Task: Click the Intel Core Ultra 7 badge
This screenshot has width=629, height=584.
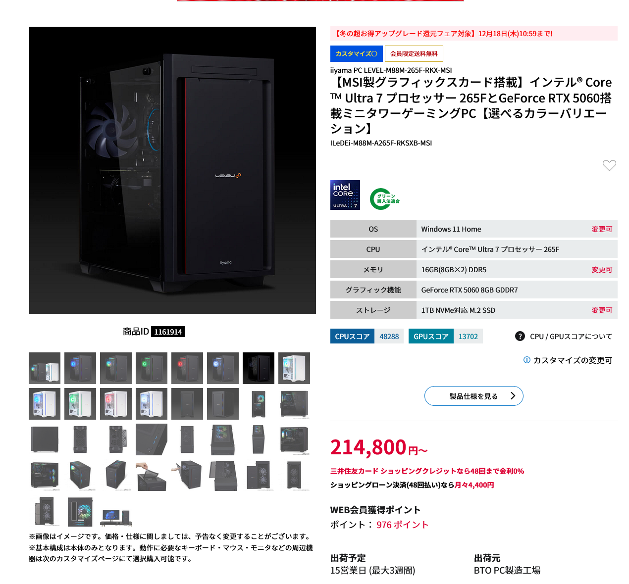Action: click(x=345, y=195)
